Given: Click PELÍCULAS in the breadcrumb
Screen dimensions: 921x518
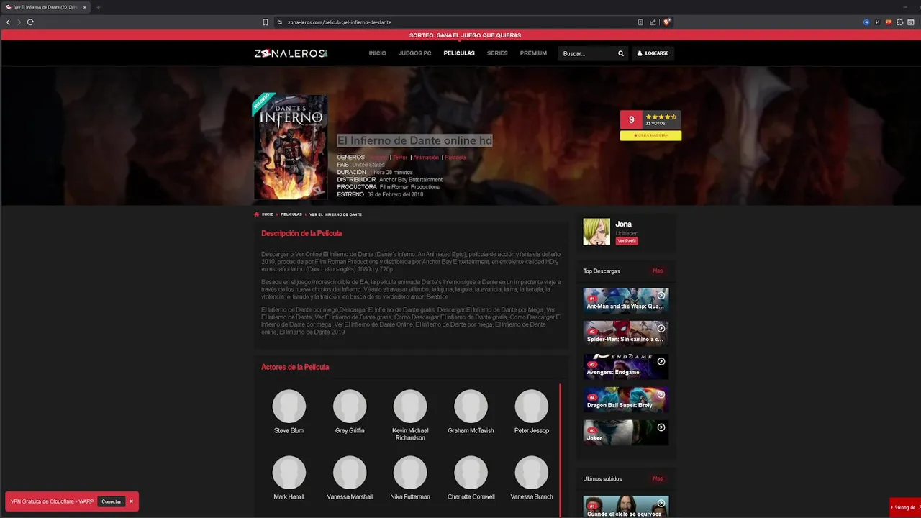Looking at the screenshot, I should [291, 214].
